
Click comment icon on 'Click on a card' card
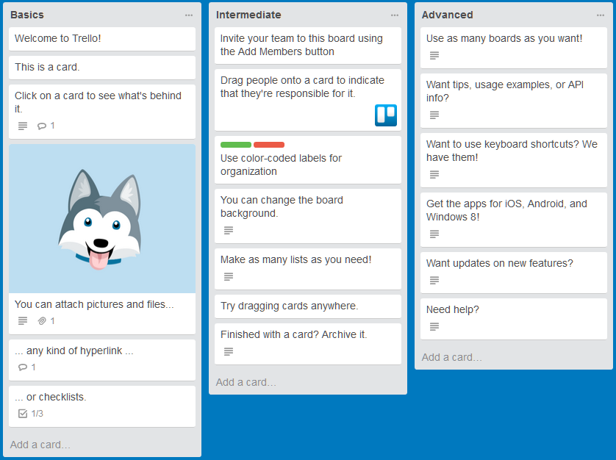[x=42, y=126]
